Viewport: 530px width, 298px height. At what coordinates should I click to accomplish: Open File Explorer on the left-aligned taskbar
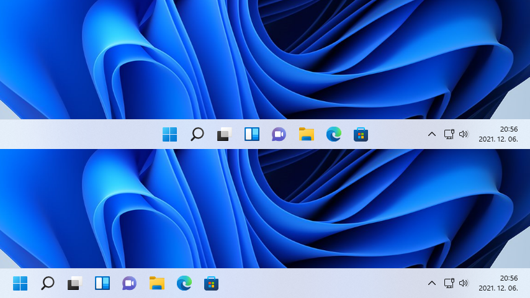pos(157,283)
